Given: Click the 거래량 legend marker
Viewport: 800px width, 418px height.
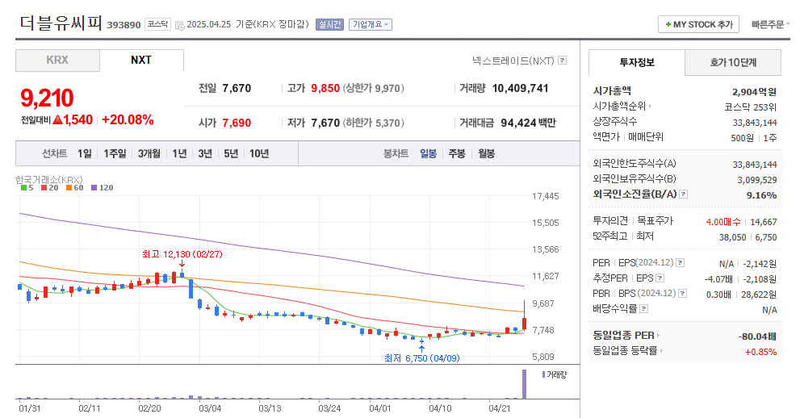Looking at the screenshot, I should 543,374.
